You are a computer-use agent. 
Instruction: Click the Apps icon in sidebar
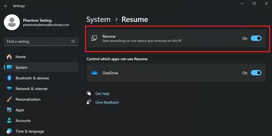point(9,110)
